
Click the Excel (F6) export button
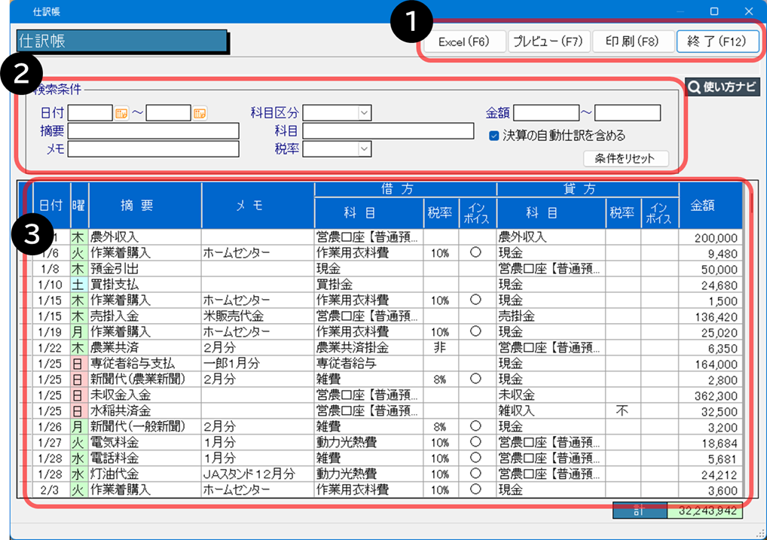(464, 42)
